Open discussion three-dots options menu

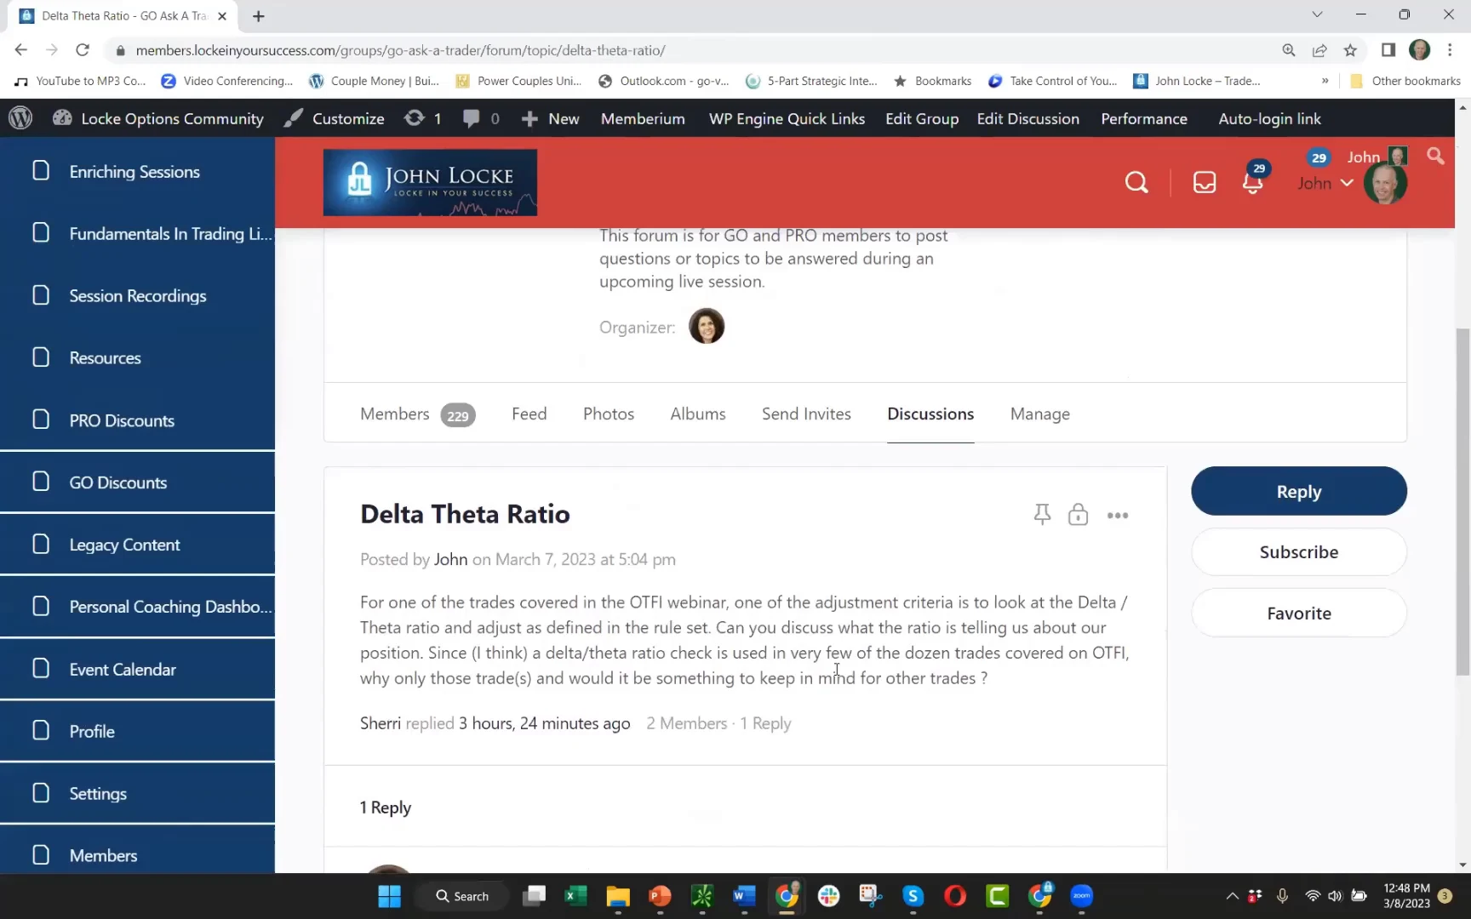point(1118,516)
